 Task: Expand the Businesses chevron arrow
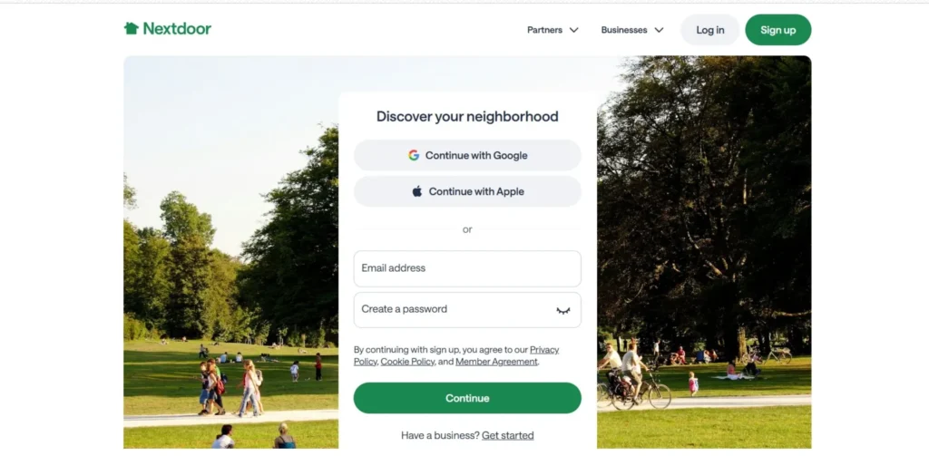tap(659, 30)
